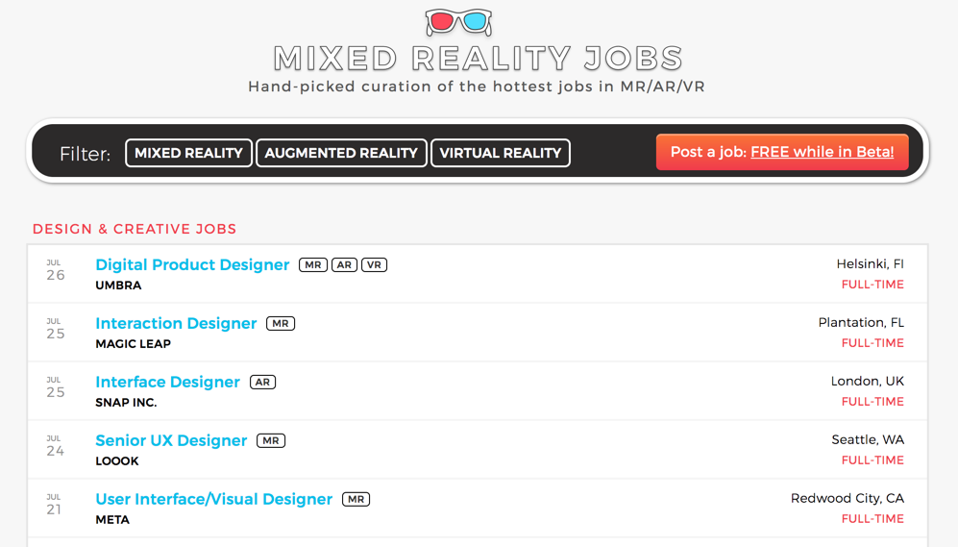Viewport: 958px width, 547px height.
Task: Click FULL-TIME label in Magic Leap row
Action: tap(872, 343)
